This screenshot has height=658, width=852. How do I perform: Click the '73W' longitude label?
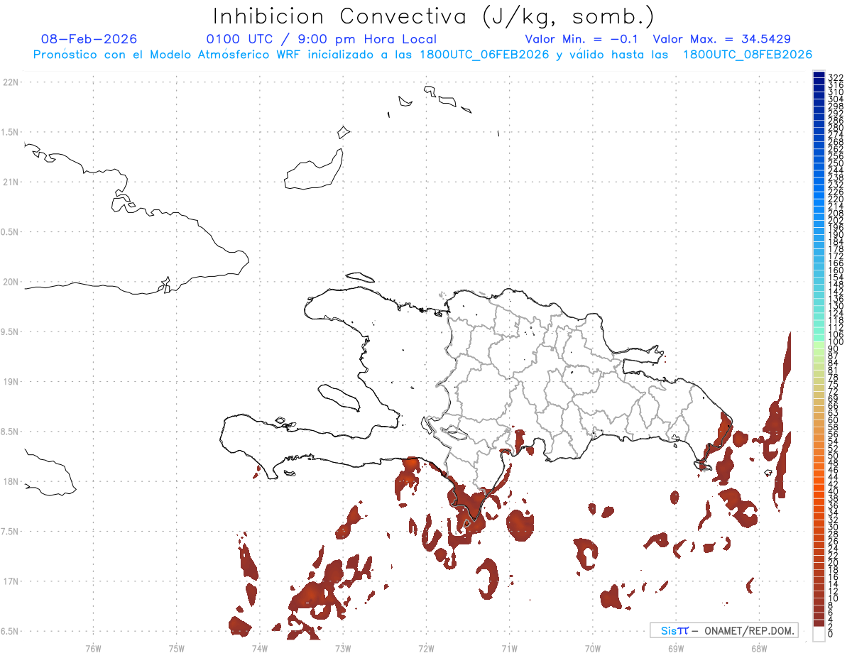click(343, 648)
